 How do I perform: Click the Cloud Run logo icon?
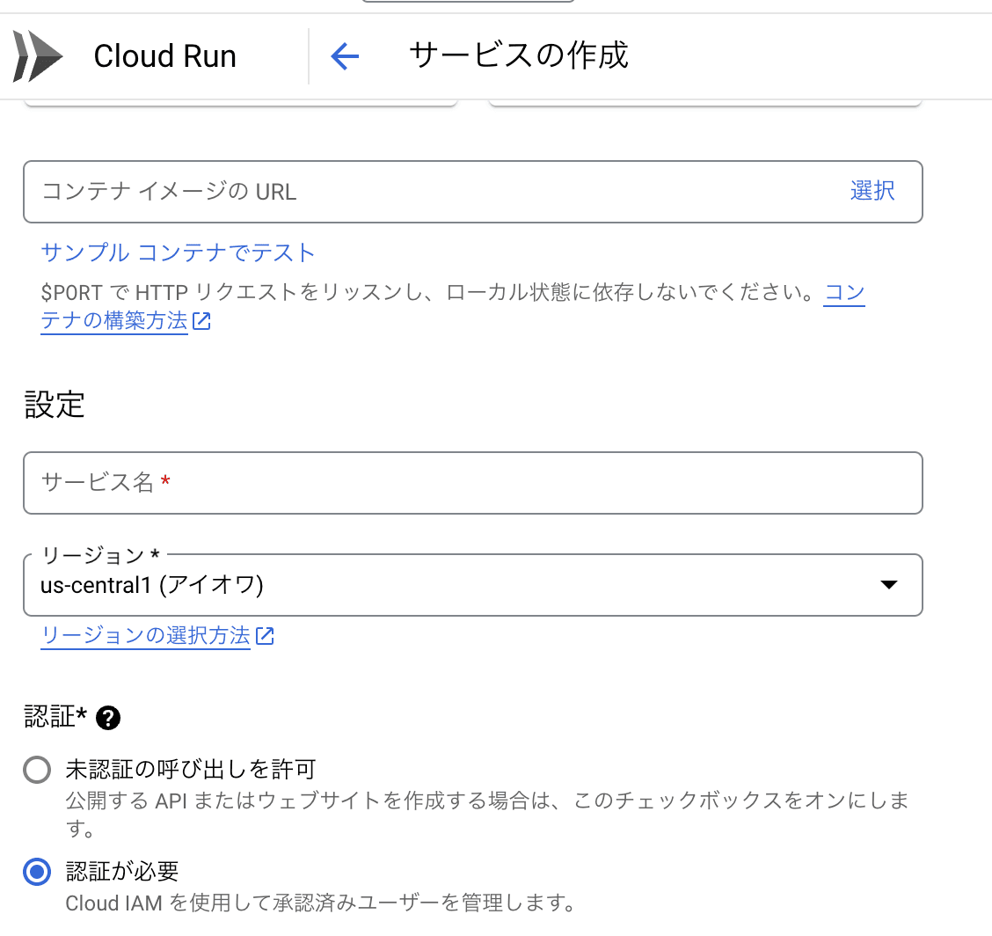pos(38,56)
